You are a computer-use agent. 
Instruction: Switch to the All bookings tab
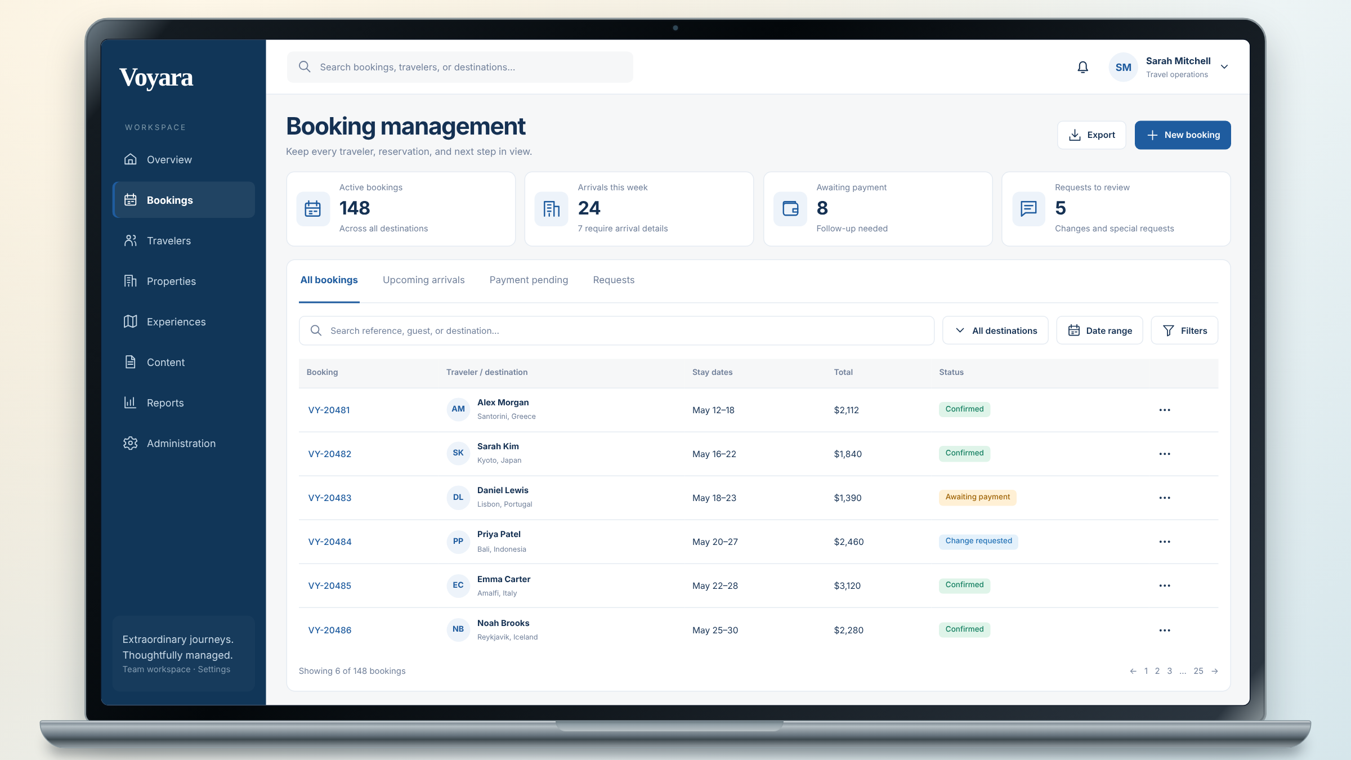(329, 280)
